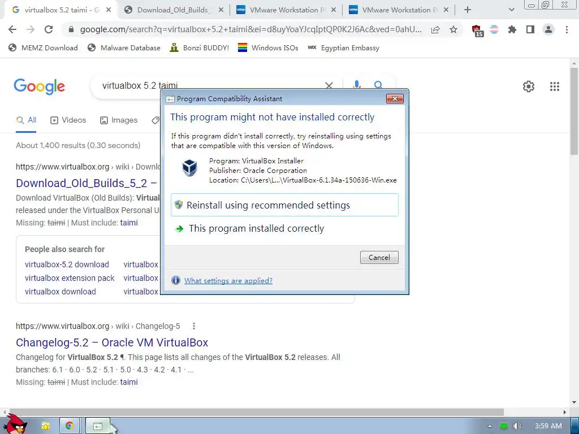Open the Bonzi BUDDY! bookmark
Viewport: 579px width, 434px height.
point(200,47)
